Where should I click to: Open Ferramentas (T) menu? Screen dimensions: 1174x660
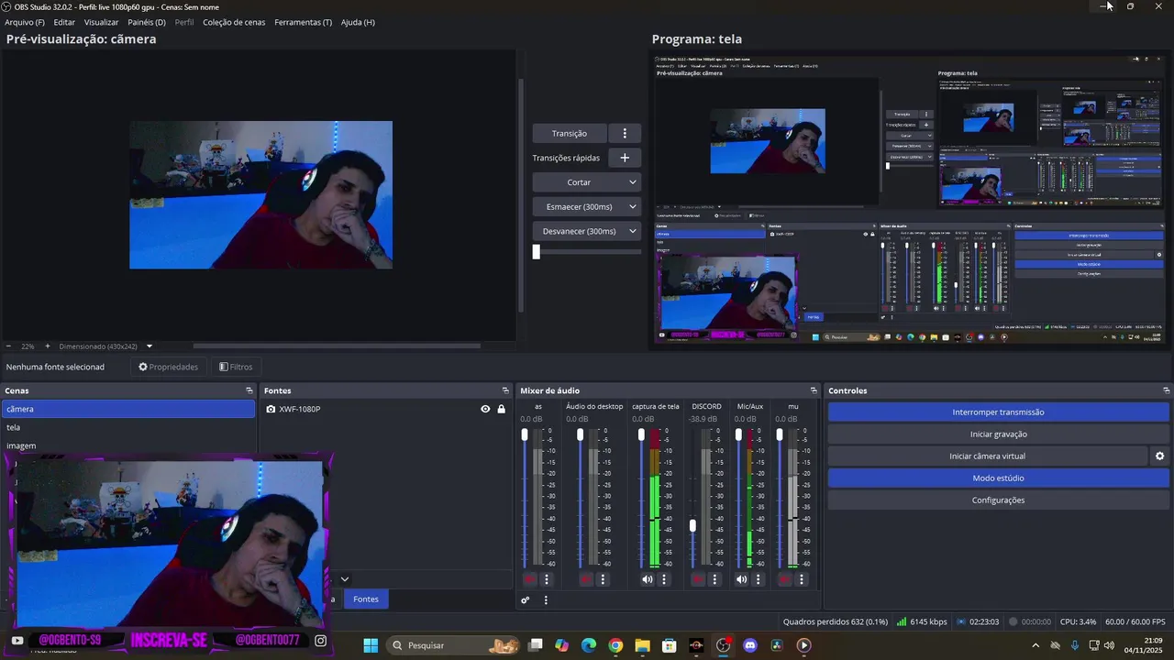304,22
